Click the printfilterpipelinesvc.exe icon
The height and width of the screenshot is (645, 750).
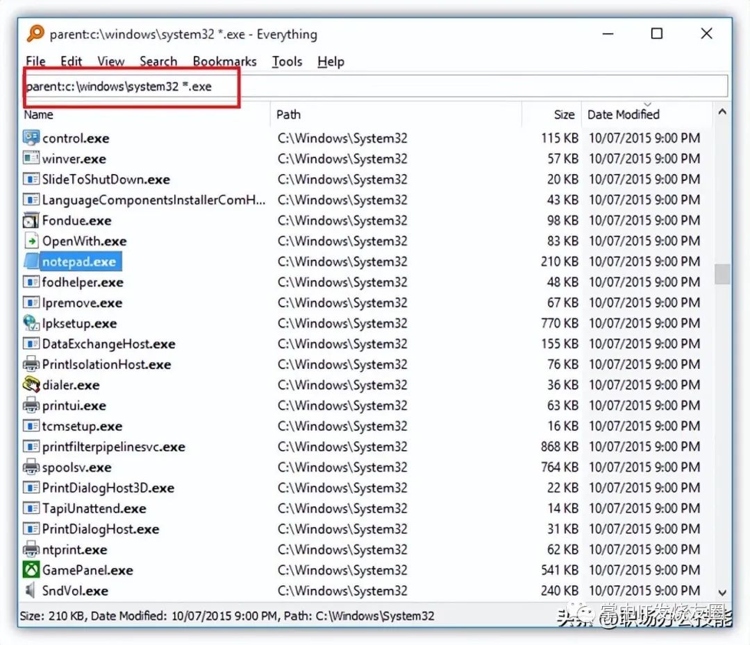tap(31, 446)
